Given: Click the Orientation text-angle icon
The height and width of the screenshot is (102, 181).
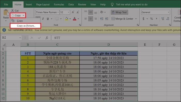Looking at the screenshot, I should [x=102, y=12].
